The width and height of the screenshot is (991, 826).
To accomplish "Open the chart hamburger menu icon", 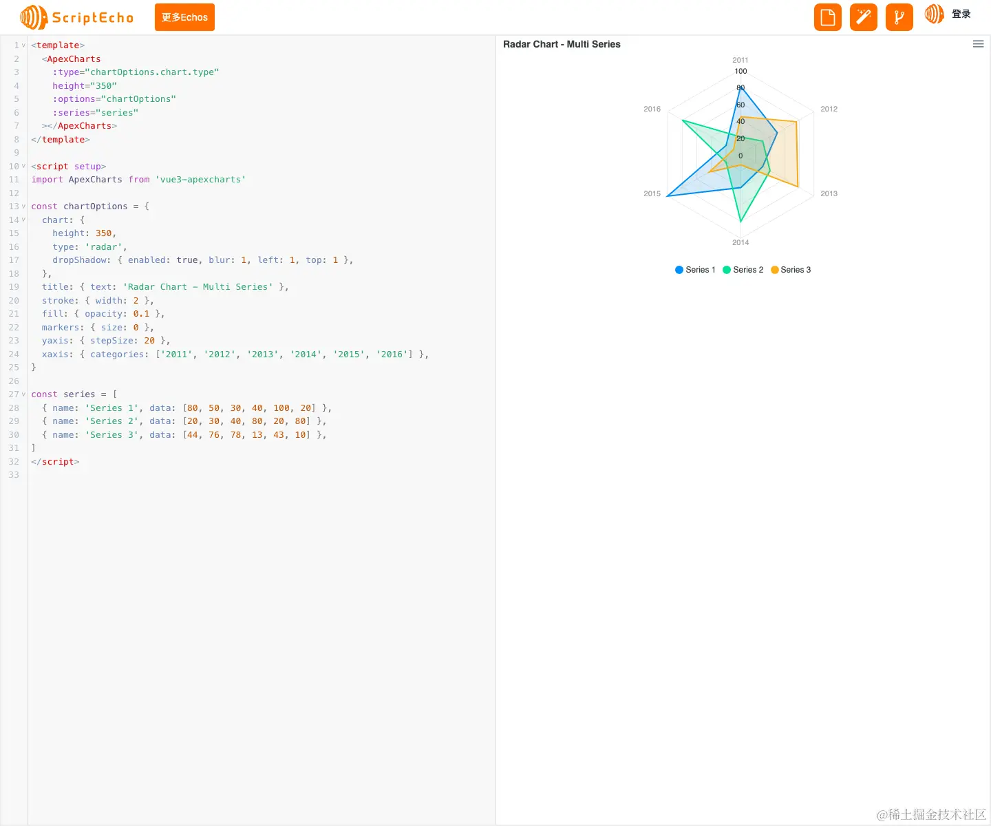I will point(978,44).
